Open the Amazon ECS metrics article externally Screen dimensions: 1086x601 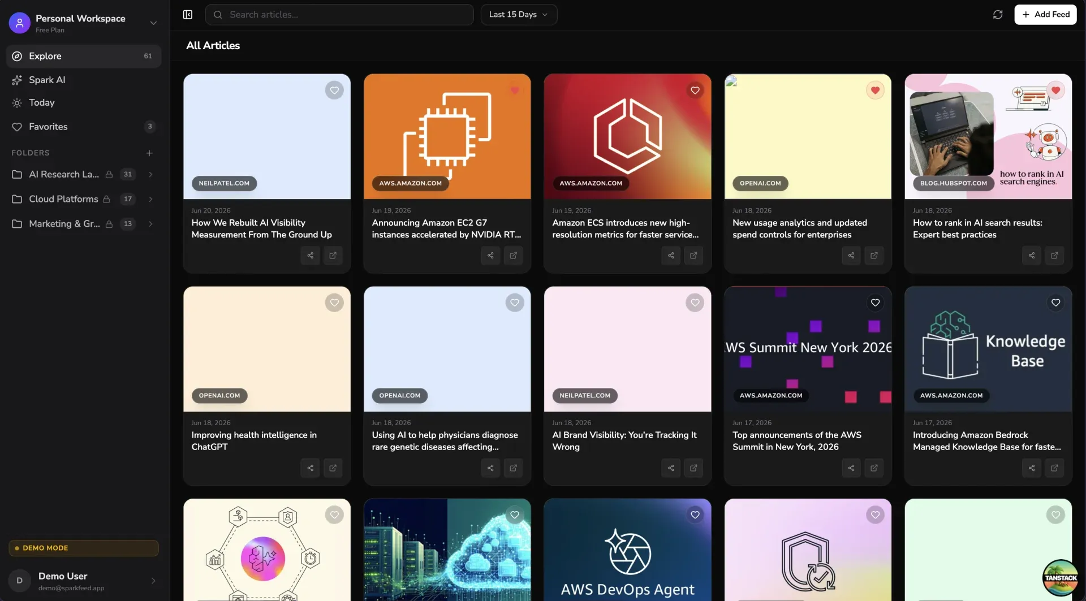click(x=693, y=256)
